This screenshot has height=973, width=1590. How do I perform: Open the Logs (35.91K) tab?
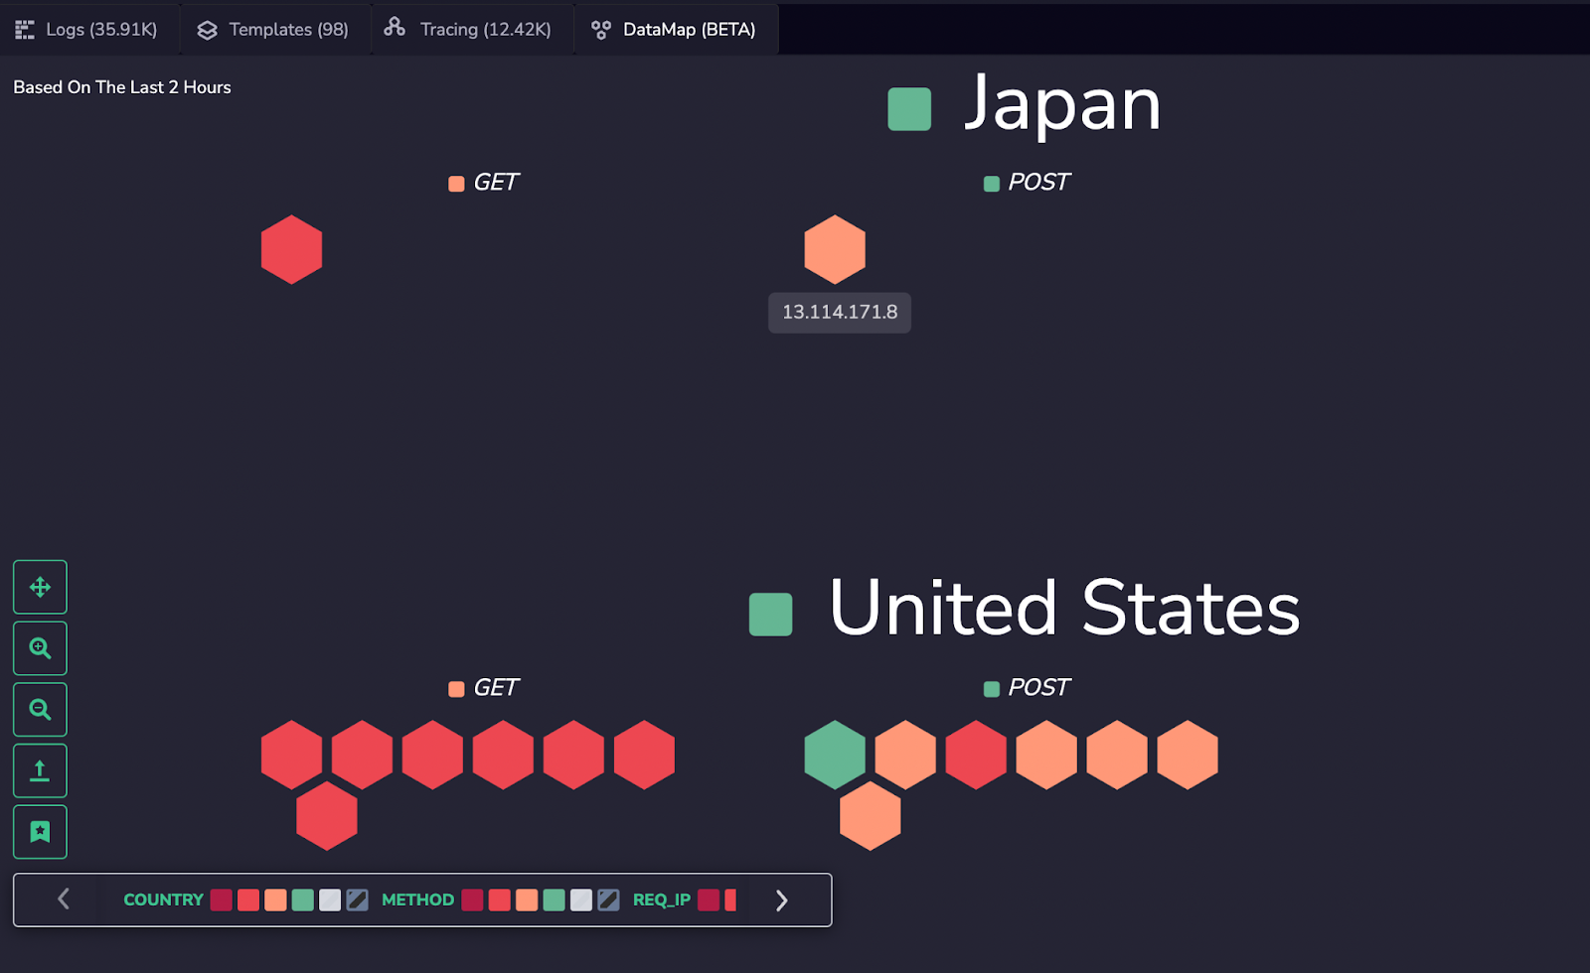[86, 30]
